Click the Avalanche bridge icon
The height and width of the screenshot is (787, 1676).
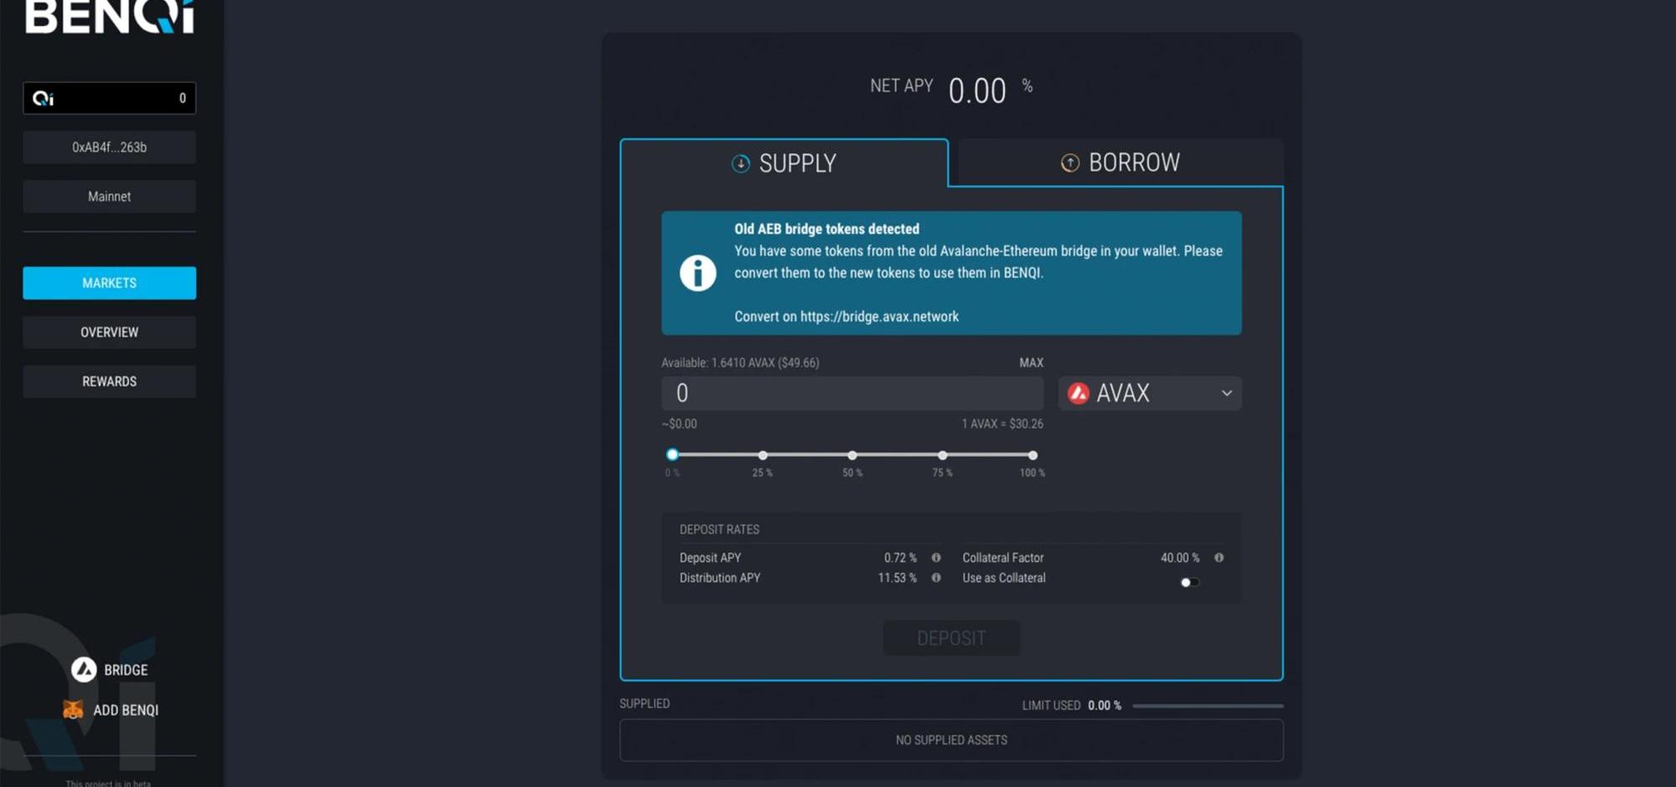click(x=84, y=670)
